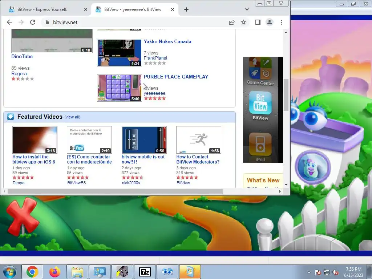Click the vertical scrollbar down arrow
Screen dimensions: 372x279
tap(286, 185)
